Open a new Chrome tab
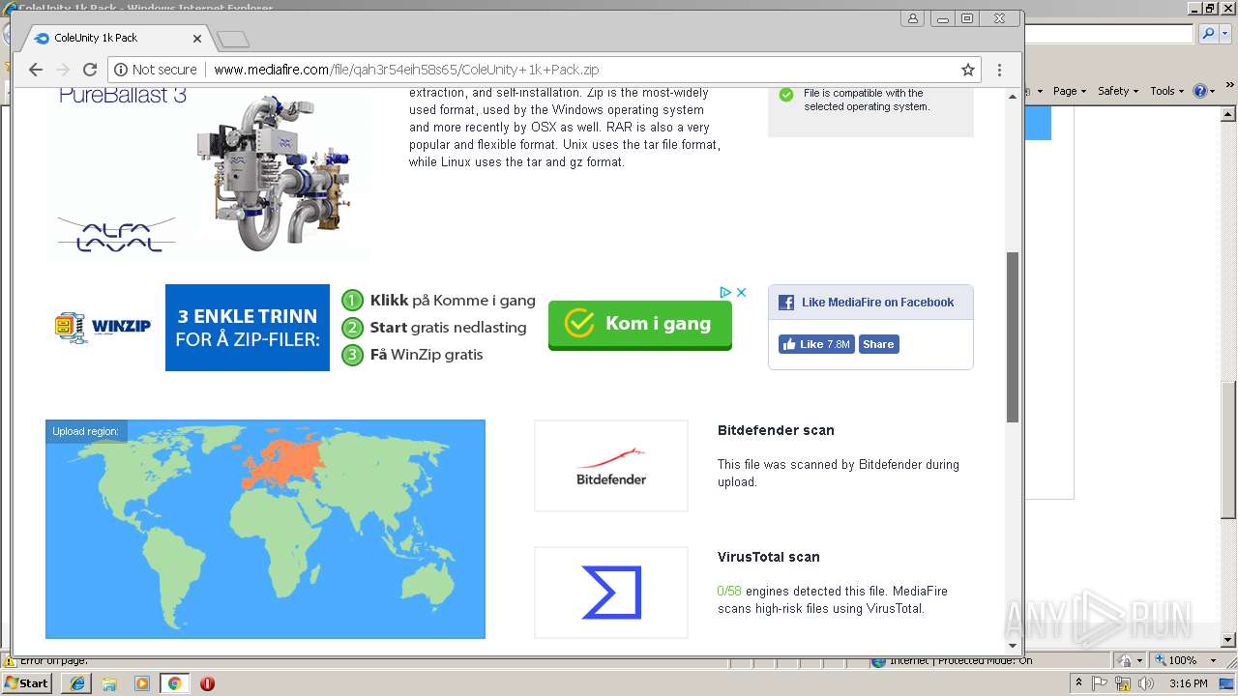This screenshot has width=1238, height=696. (x=233, y=40)
